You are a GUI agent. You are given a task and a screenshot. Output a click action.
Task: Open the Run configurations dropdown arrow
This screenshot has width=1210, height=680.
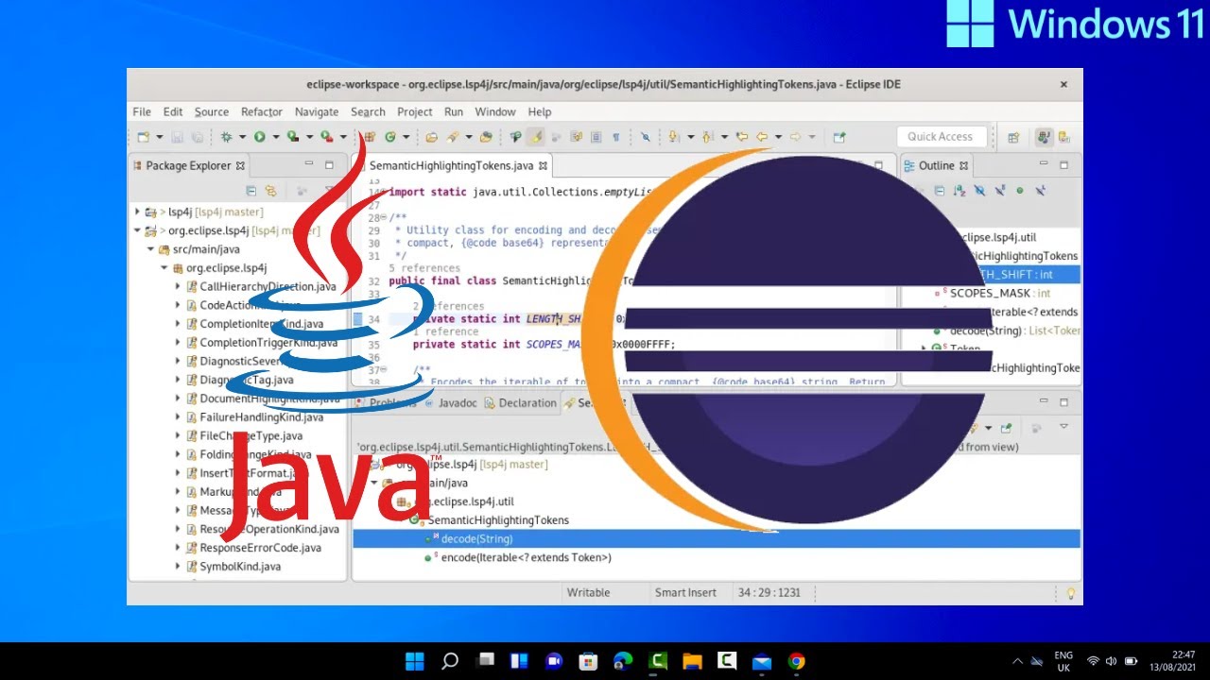(275, 137)
